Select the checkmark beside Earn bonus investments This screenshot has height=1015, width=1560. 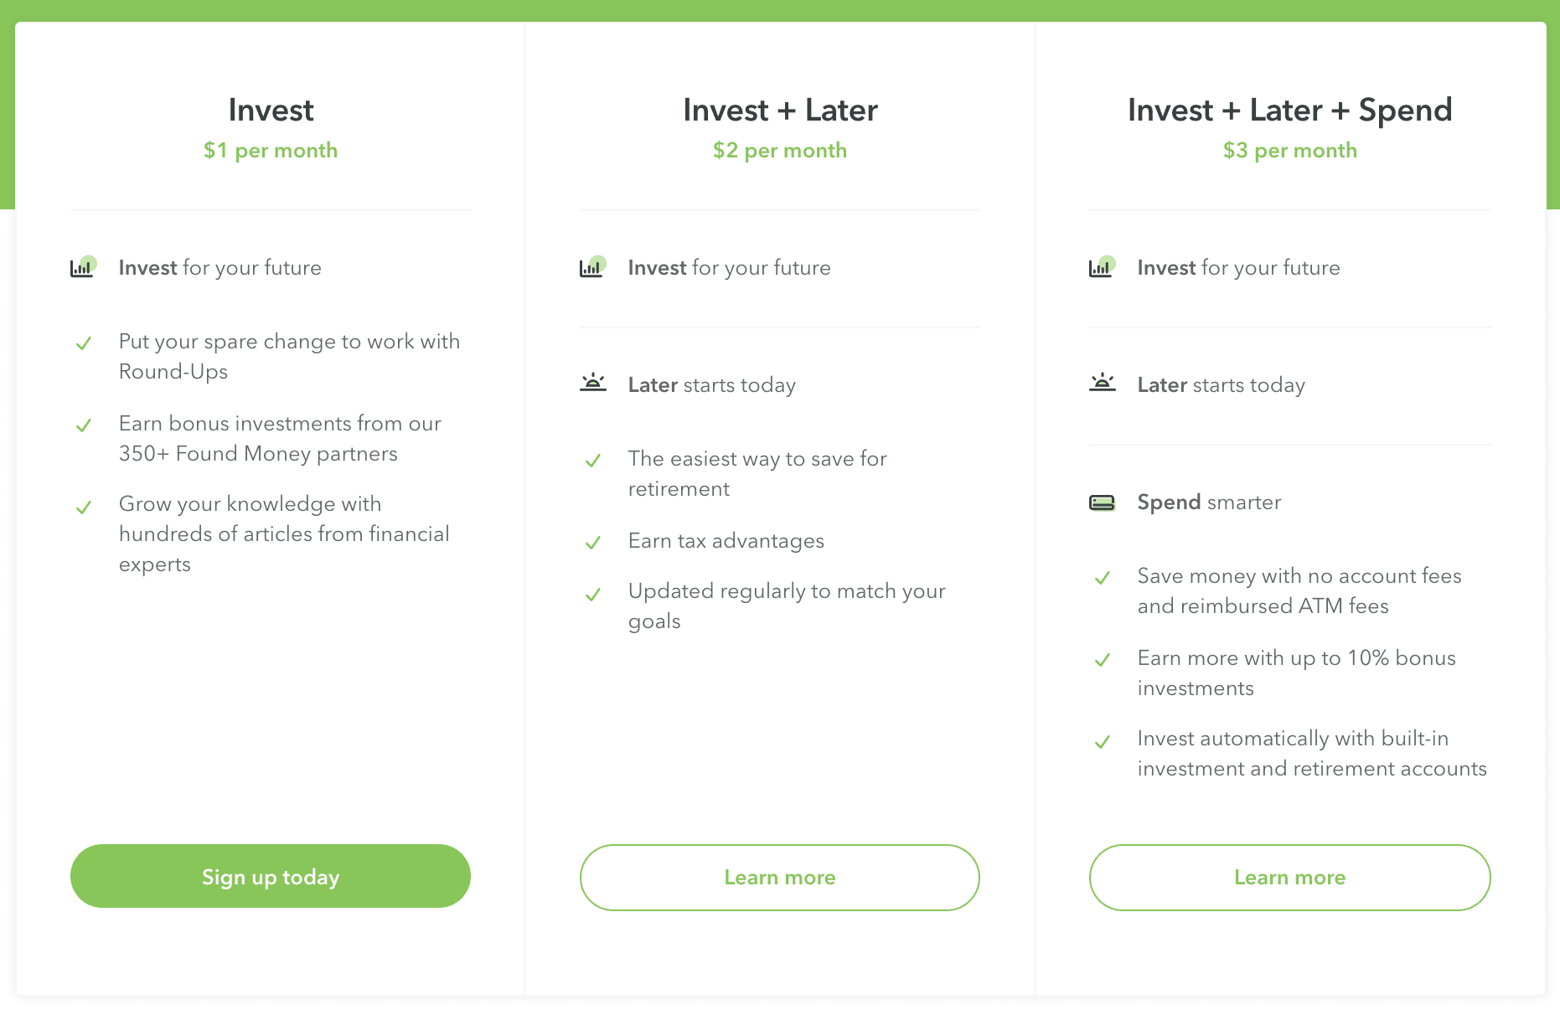coord(84,425)
